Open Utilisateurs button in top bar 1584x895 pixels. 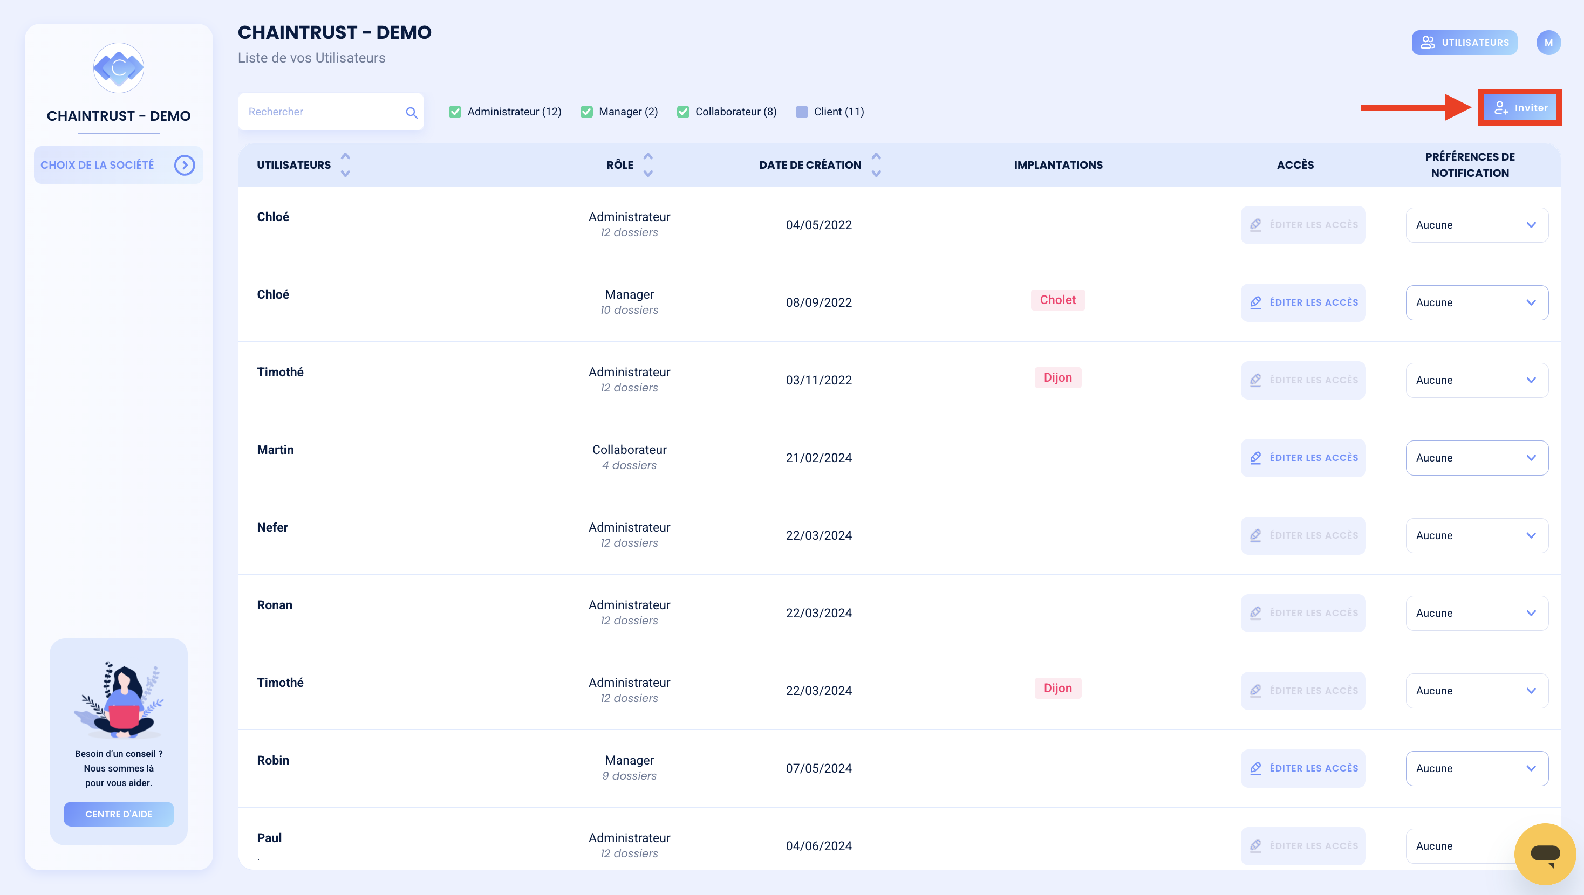[x=1464, y=43]
